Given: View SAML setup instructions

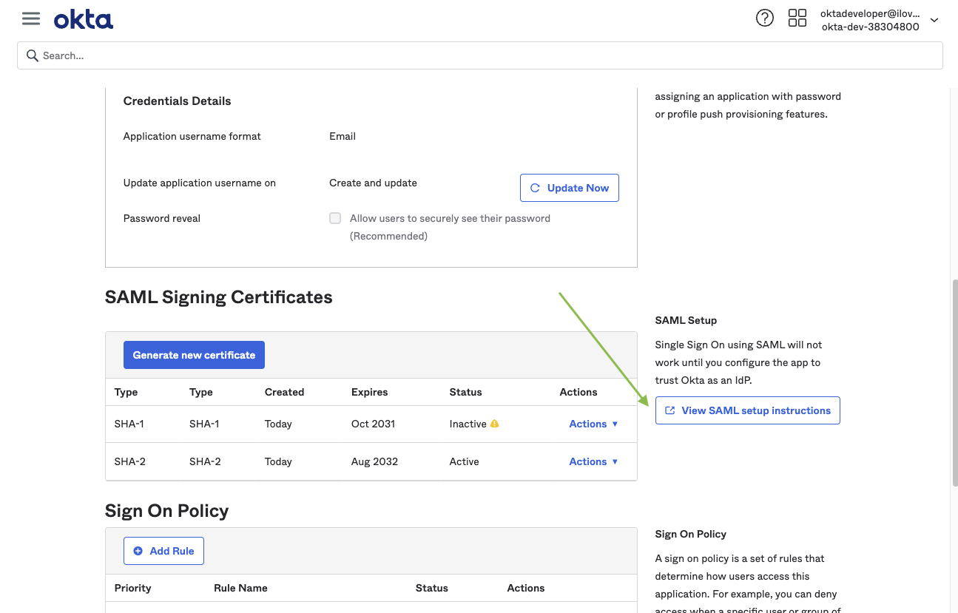Looking at the screenshot, I should (747, 410).
